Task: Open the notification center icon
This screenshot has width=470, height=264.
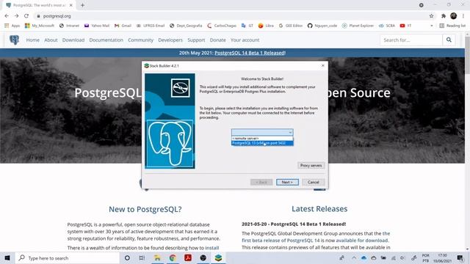Action: tap(460, 258)
